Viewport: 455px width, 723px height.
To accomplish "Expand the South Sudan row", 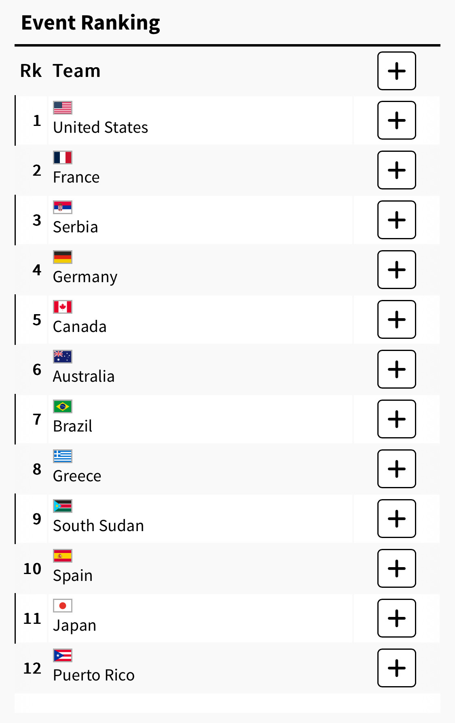I will point(396,519).
